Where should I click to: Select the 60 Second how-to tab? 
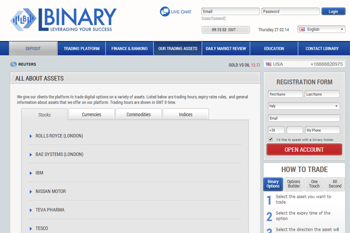[x=335, y=184]
